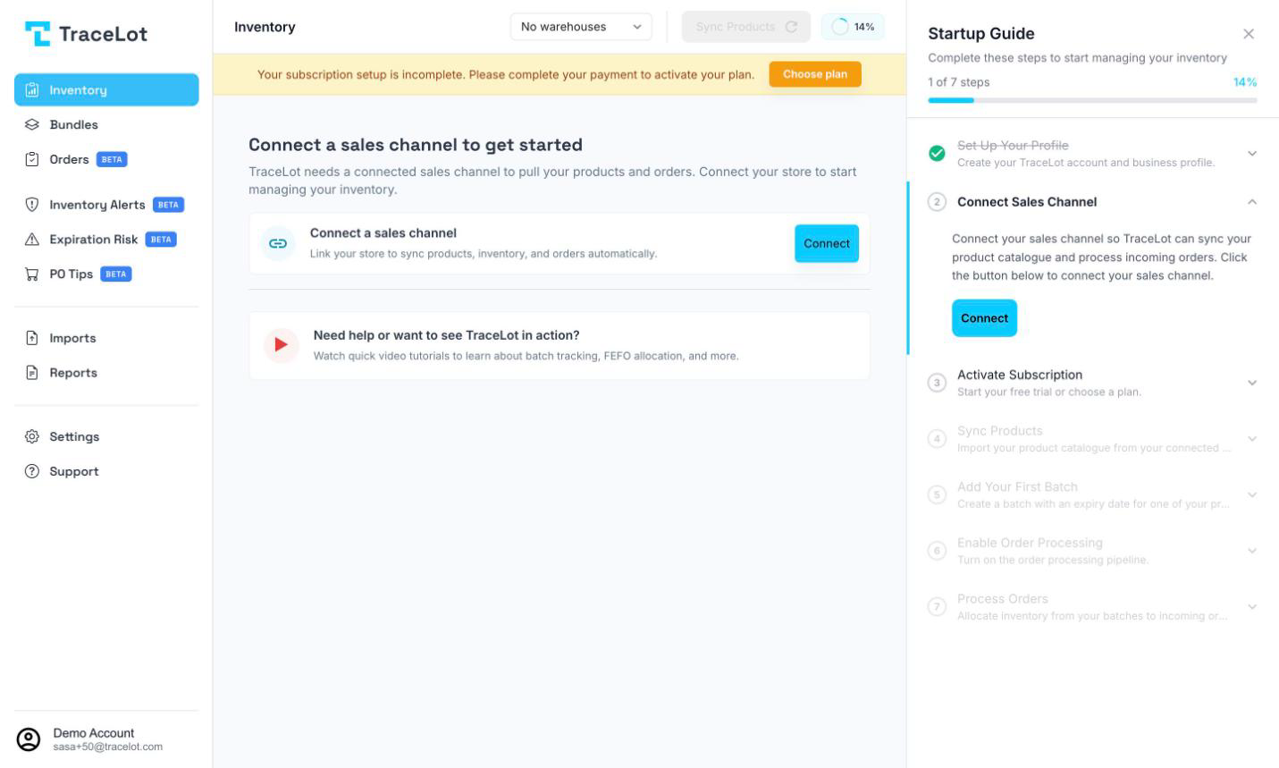Click step 6 circle for Enable Order Processing
Image resolution: width=1279 pixels, height=768 pixels.
pos(937,551)
